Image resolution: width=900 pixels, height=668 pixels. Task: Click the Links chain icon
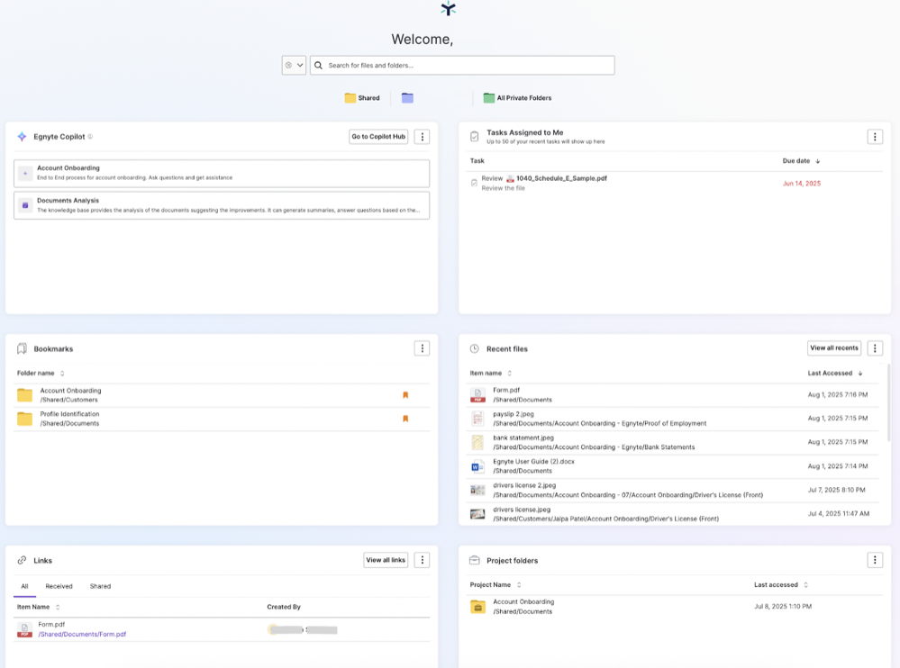click(x=21, y=559)
